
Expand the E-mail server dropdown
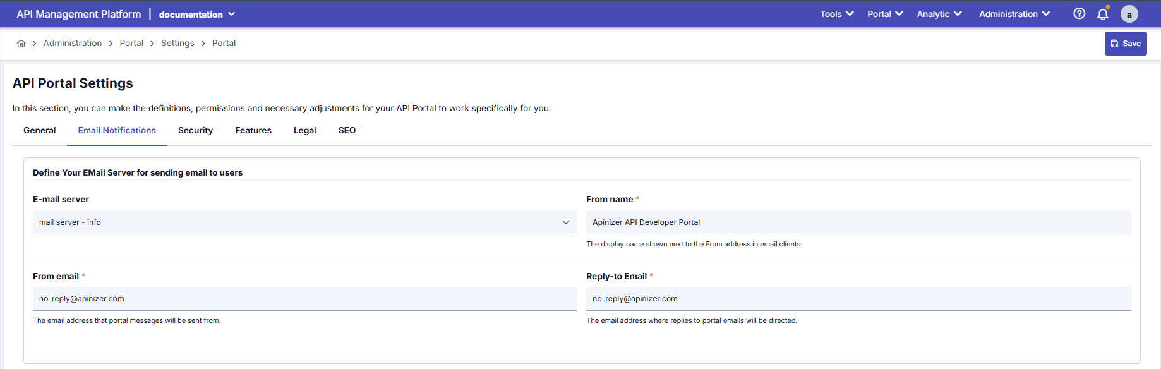tap(304, 222)
